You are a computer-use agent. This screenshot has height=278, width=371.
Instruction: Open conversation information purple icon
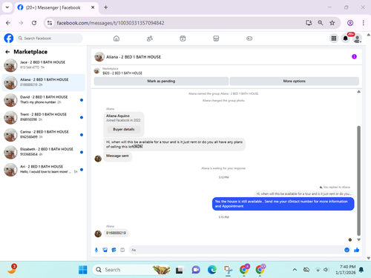[x=354, y=56]
